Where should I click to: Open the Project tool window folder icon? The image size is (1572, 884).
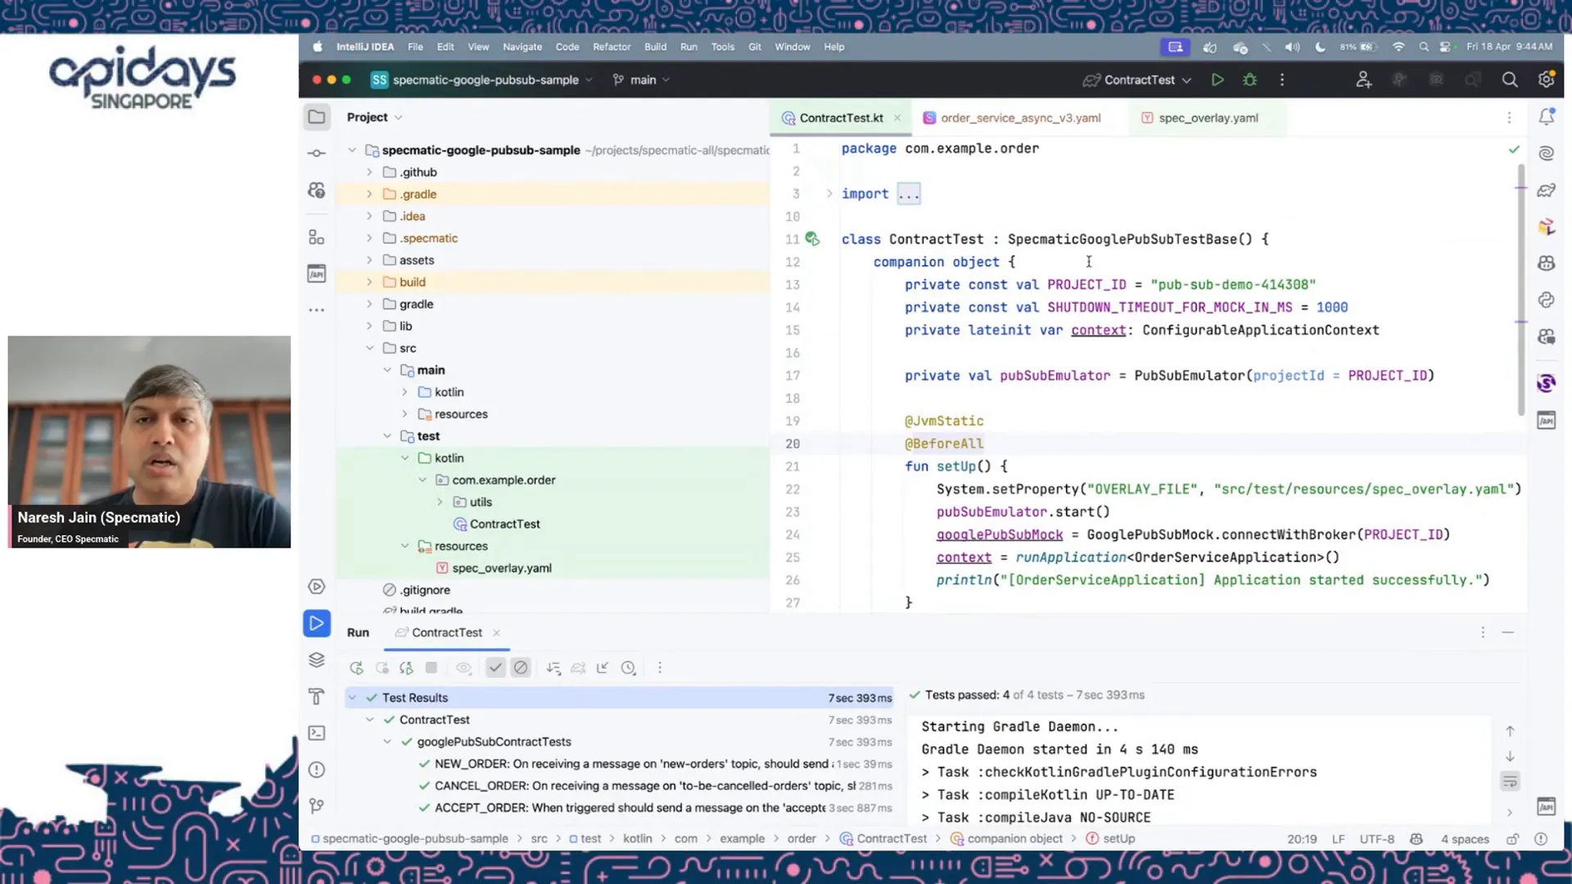[x=317, y=117]
